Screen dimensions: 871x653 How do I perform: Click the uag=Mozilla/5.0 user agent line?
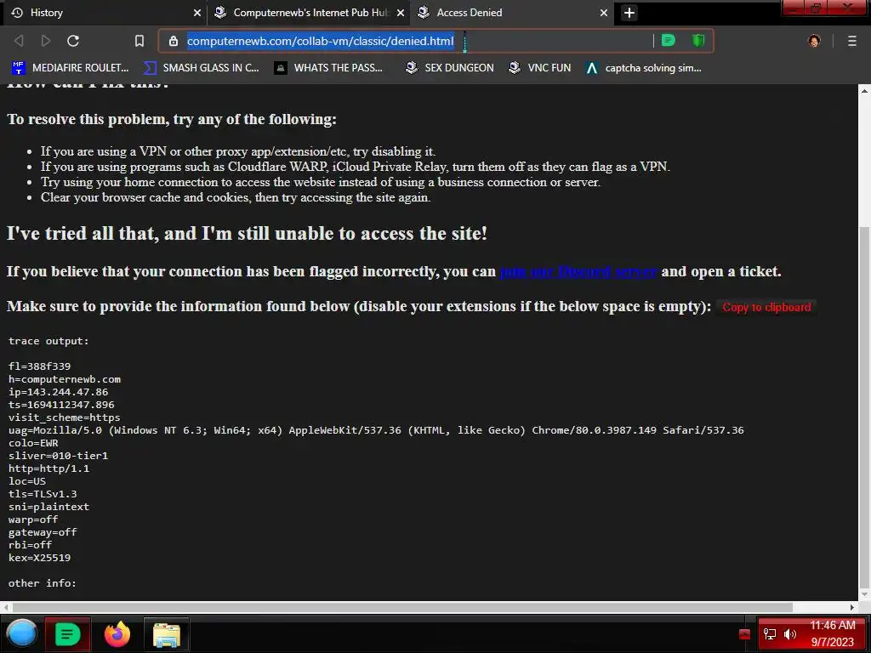pos(376,430)
